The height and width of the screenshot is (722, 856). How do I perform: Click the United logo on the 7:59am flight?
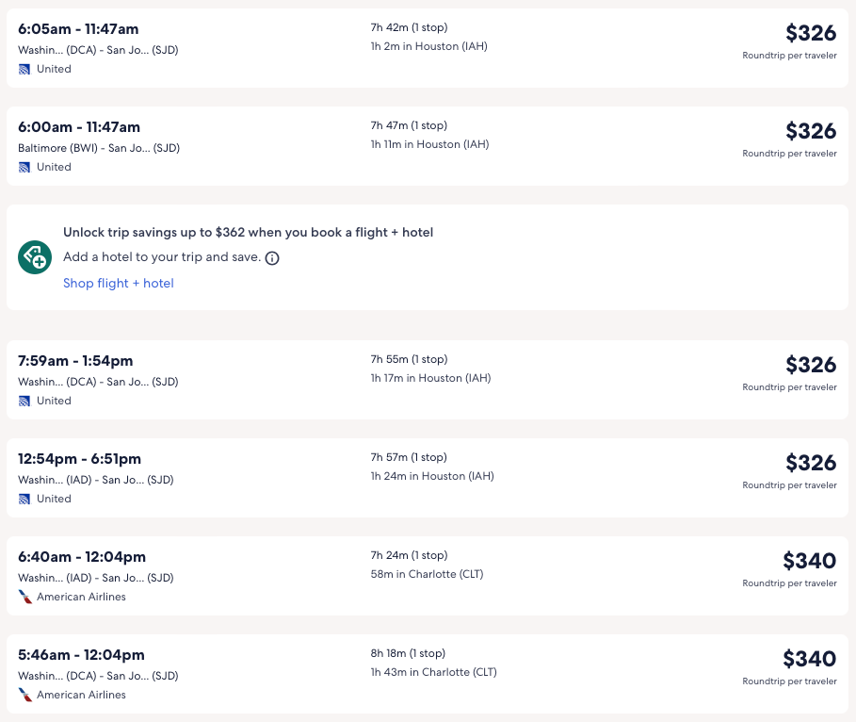[24, 401]
